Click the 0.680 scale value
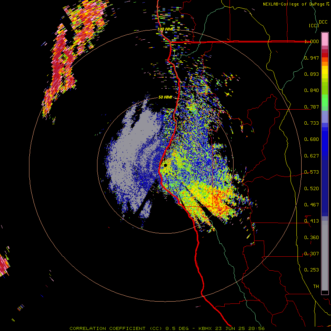 coord(312,139)
